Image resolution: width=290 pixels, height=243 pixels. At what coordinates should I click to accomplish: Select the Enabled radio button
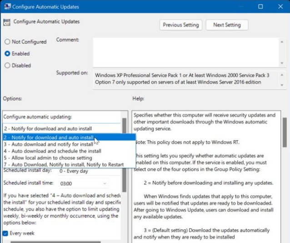(7, 54)
